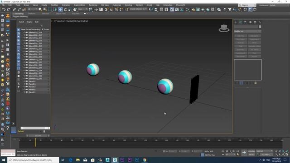Open the Rendering menu

point(93,5)
